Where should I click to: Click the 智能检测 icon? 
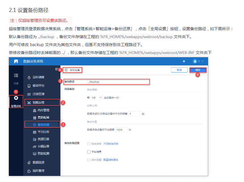[x=34, y=154]
